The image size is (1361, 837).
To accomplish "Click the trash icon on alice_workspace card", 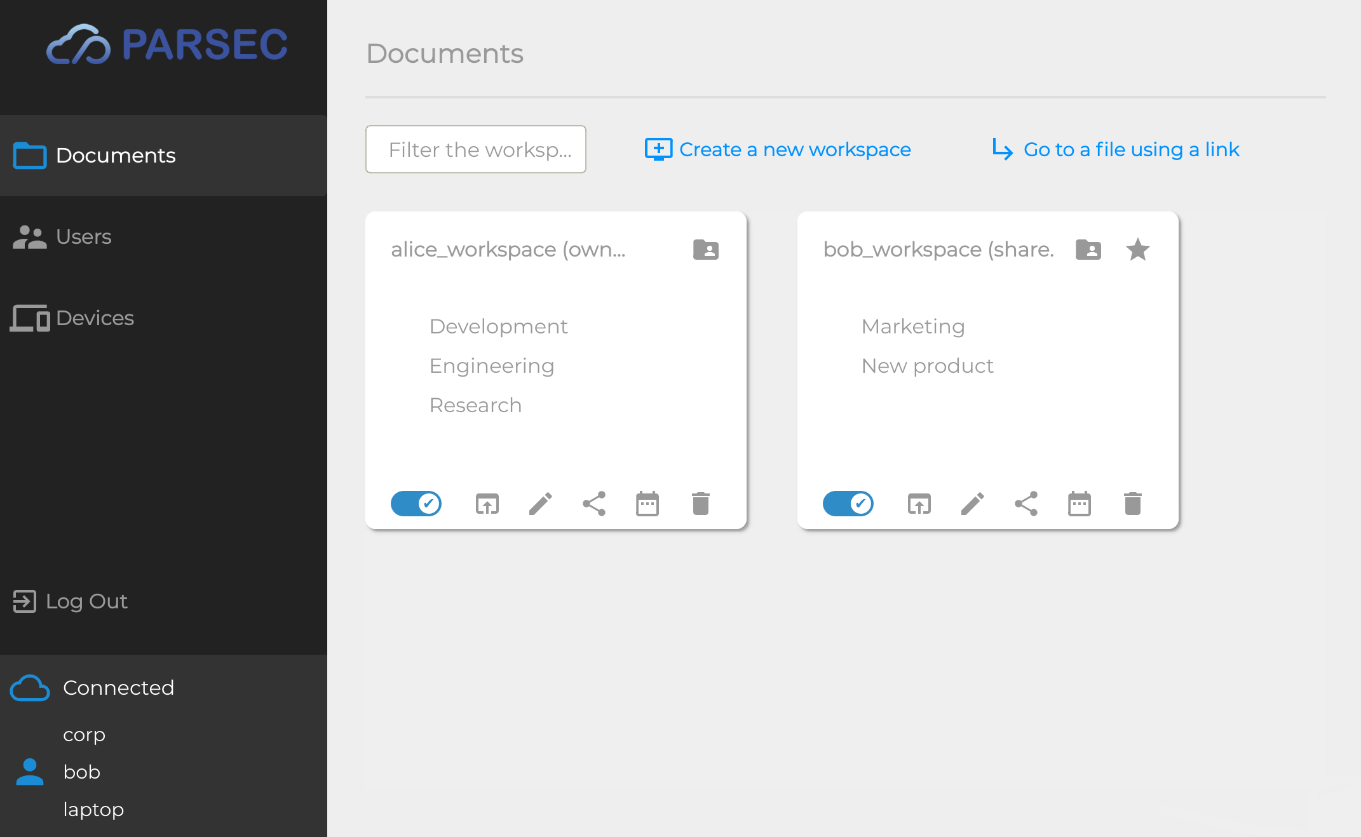I will (x=700, y=504).
